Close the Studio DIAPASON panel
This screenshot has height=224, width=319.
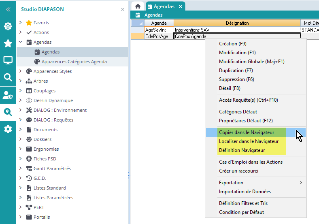coord(123,9)
